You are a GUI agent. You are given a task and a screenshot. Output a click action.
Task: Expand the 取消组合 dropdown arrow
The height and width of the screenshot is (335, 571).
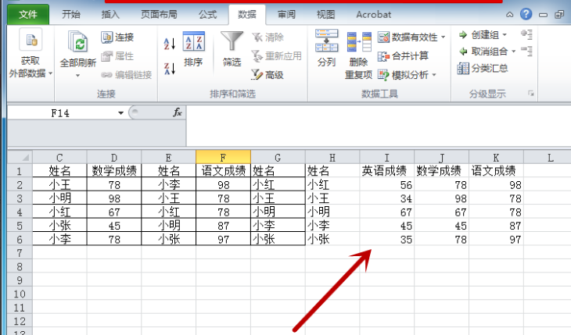(513, 52)
